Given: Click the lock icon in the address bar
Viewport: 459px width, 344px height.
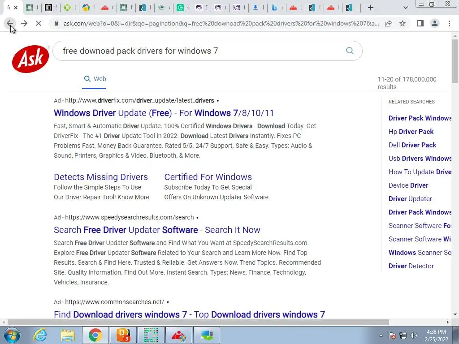Looking at the screenshot, I should 56,23.
